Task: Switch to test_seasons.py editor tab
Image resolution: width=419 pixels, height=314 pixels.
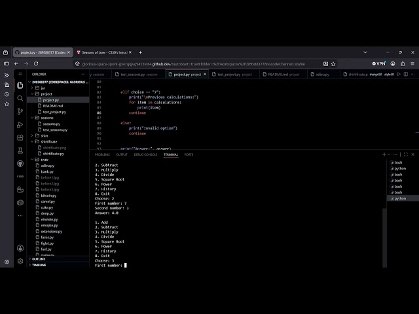Action: pos(137,74)
